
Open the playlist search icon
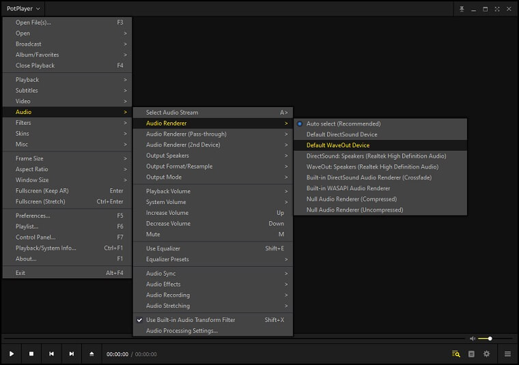click(x=456, y=354)
